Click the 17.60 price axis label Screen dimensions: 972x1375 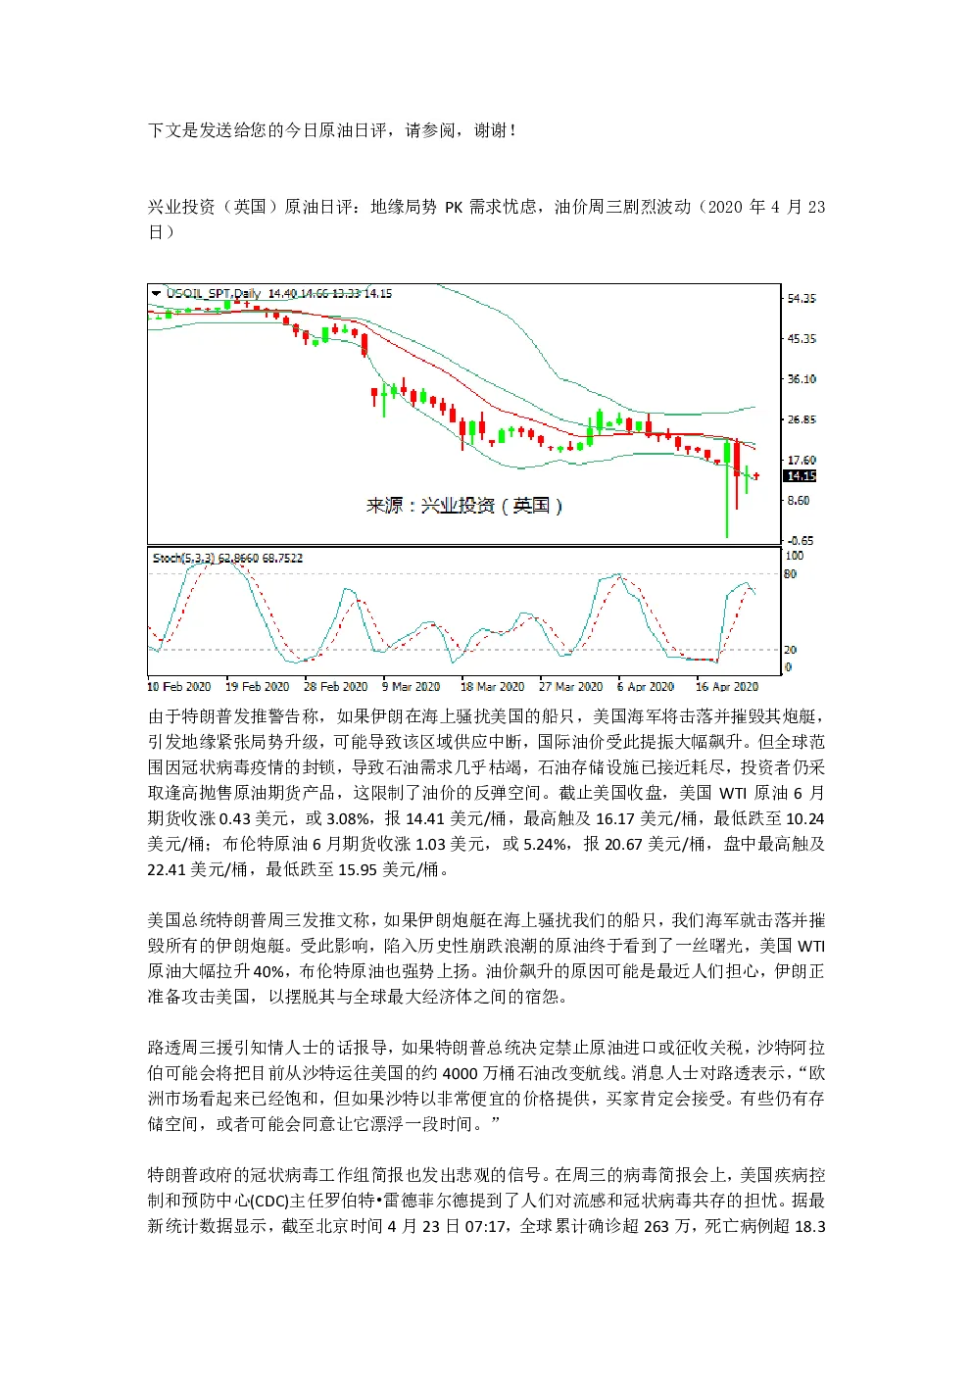pos(802,461)
